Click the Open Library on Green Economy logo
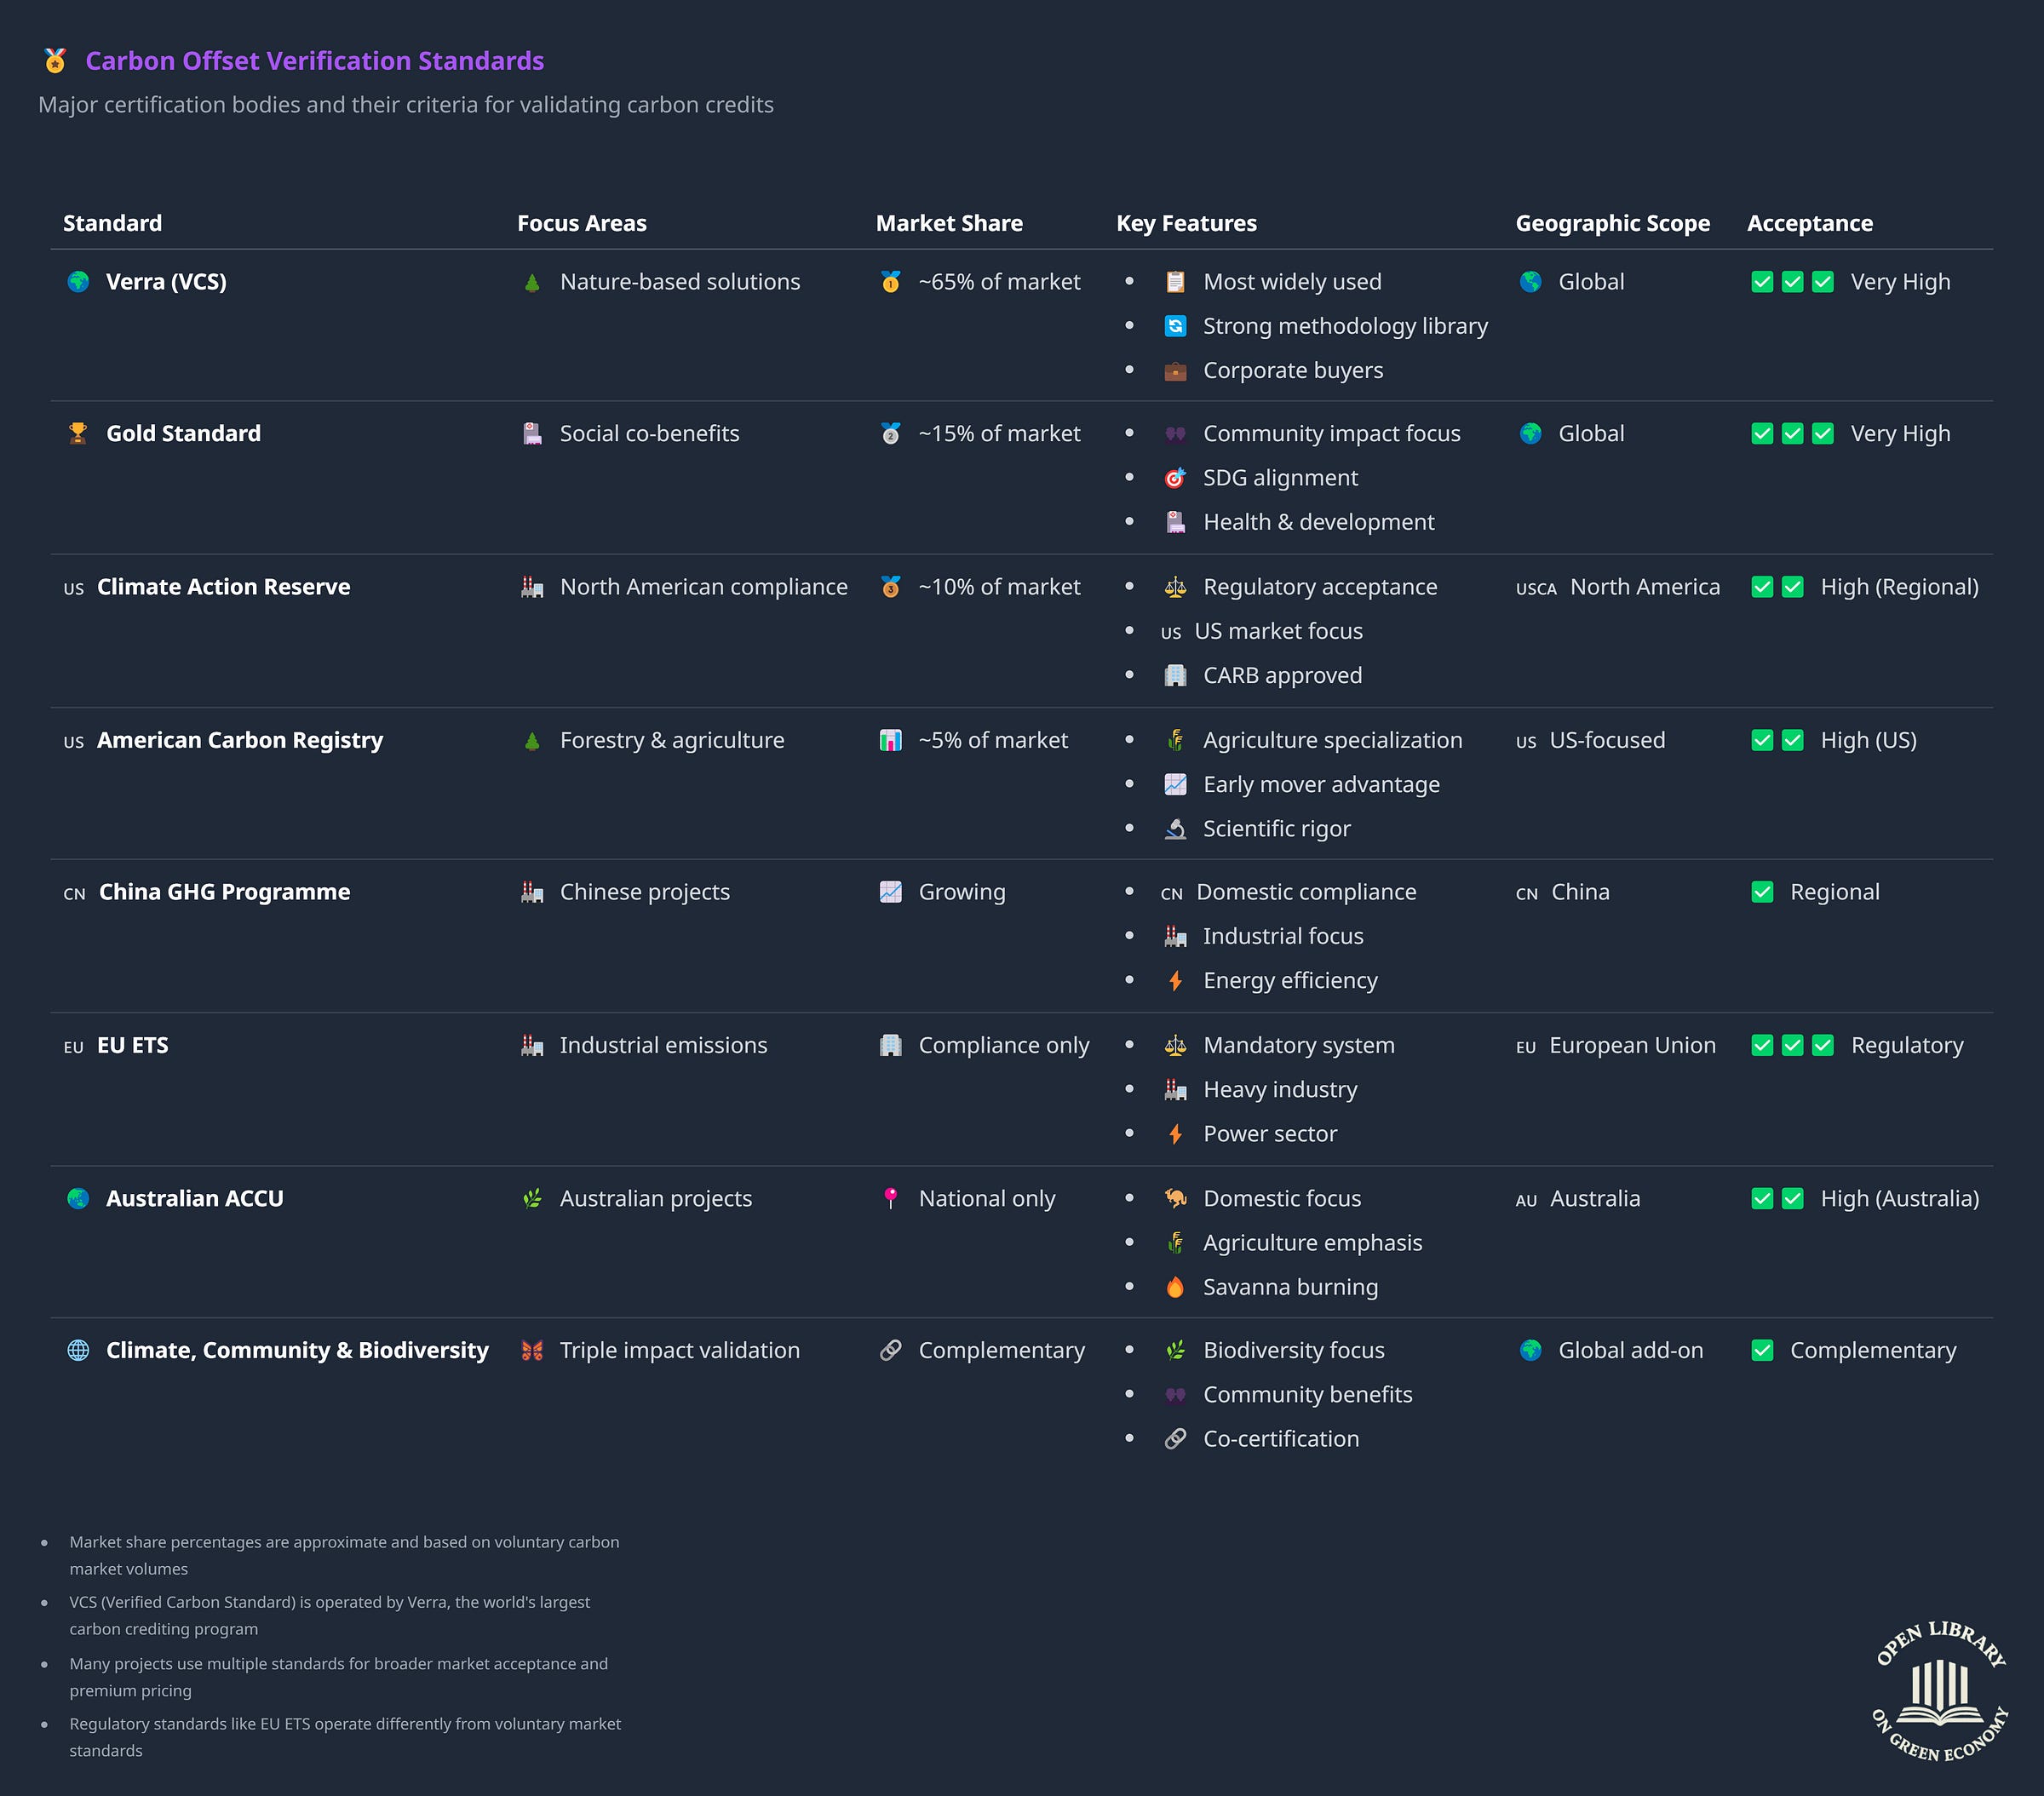 (1939, 1692)
